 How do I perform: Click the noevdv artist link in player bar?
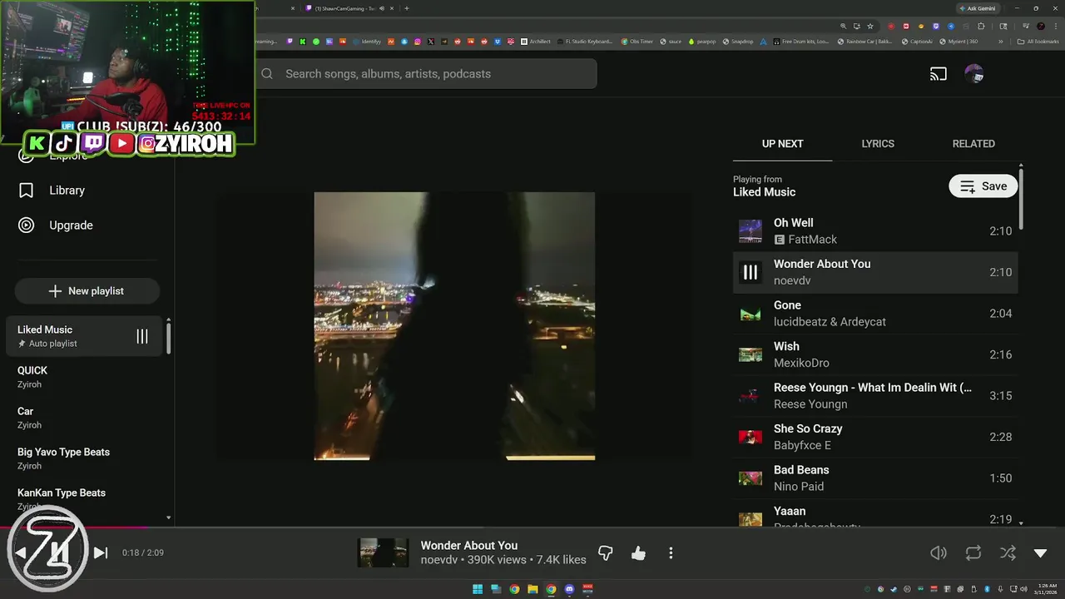click(x=439, y=560)
